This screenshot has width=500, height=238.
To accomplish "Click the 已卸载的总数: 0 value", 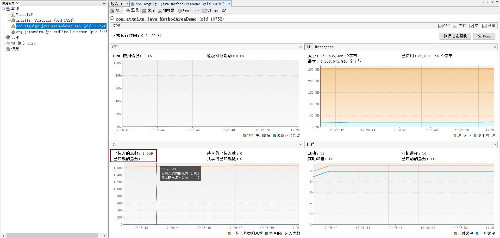I will (x=129, y=159).
